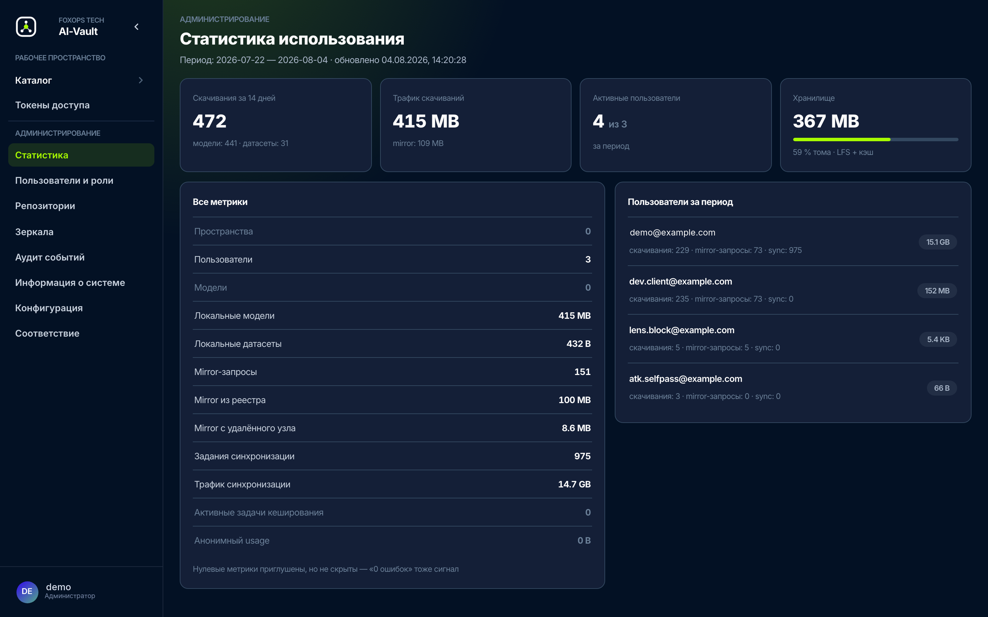The height and width of the screenshot is (617, 988).
Task: Expand the Каталог submenu arrow
Action: pyautogui.click(x=141, y=81)
